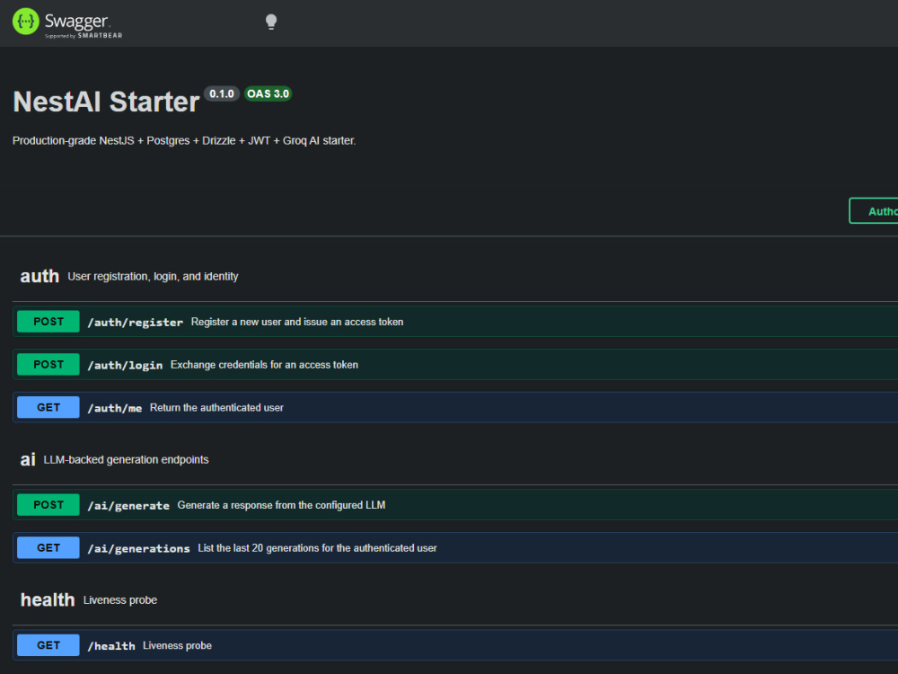Expand GET /auth/me endpoint

[x=455, y=407]
